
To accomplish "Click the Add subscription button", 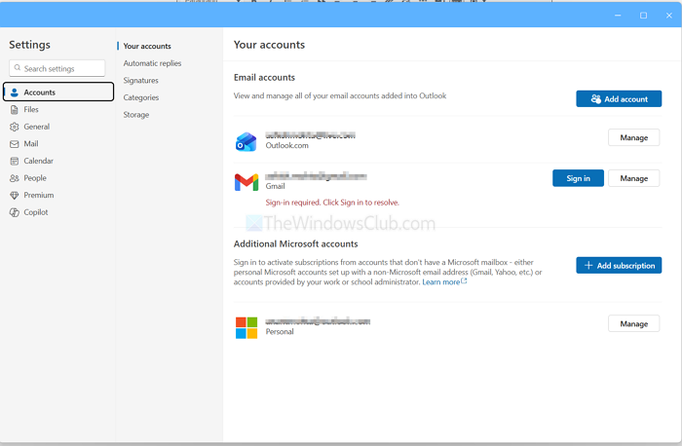I will pyautogui.click(x=619, y=265).
